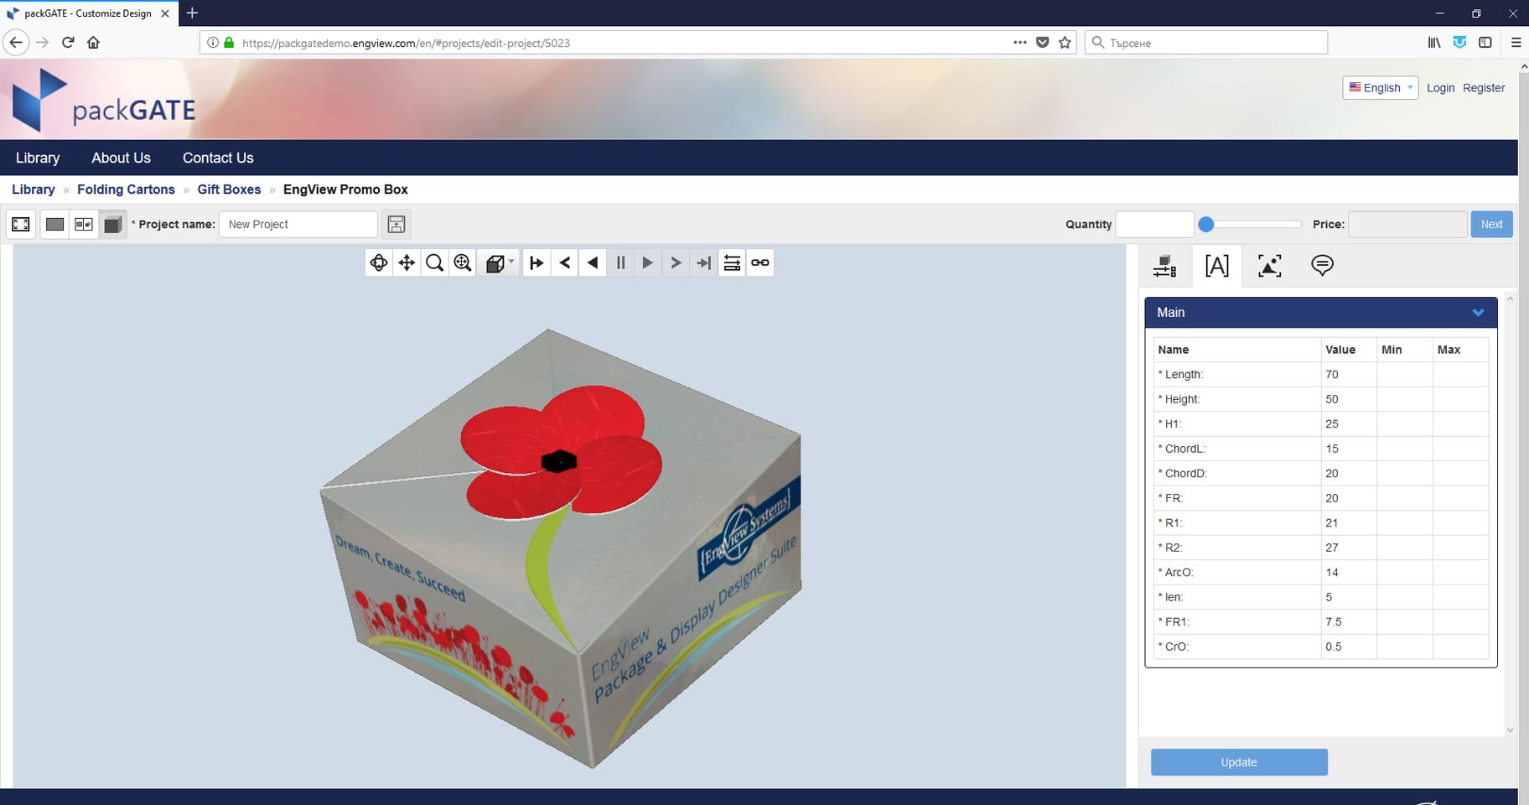1529x805 pixels.
Task: Click the Pocket save icon
Action: click(1042, 43)
